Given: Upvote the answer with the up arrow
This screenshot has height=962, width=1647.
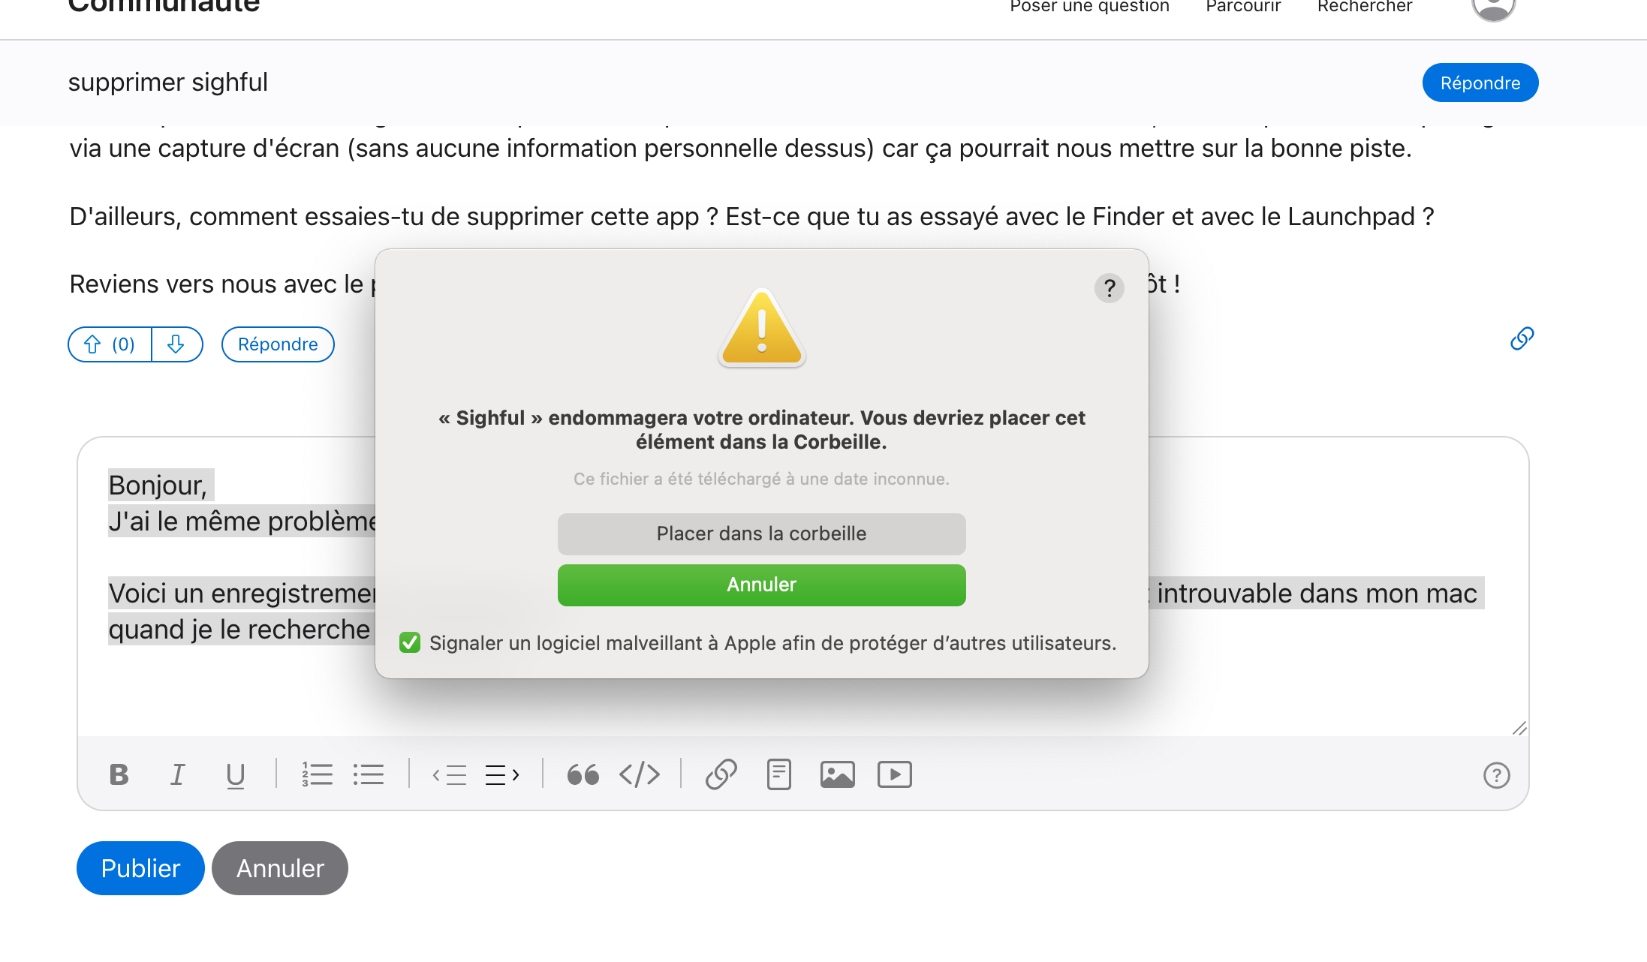Looking at the screenshot, I should pos(110,344).
